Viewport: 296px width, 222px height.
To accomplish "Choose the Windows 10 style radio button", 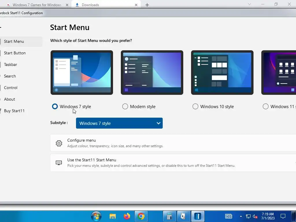I will (x=195, y=106).
